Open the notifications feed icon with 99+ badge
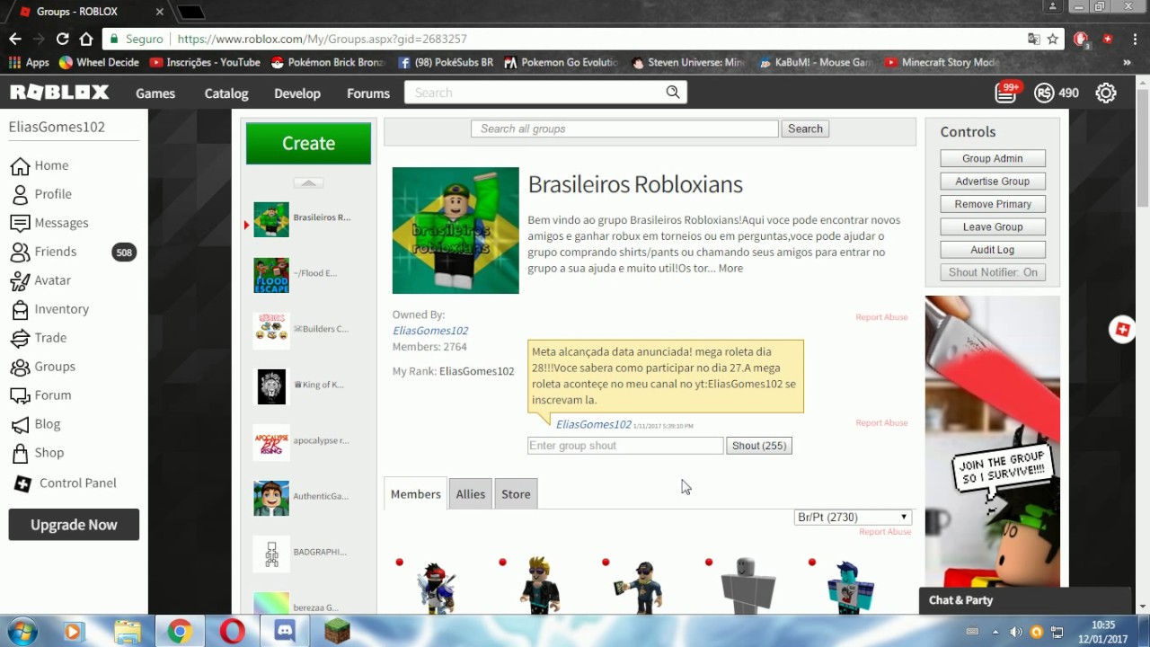 1006,93
